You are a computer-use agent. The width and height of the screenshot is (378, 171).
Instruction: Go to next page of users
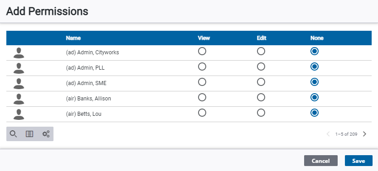[x=364, y=134]
